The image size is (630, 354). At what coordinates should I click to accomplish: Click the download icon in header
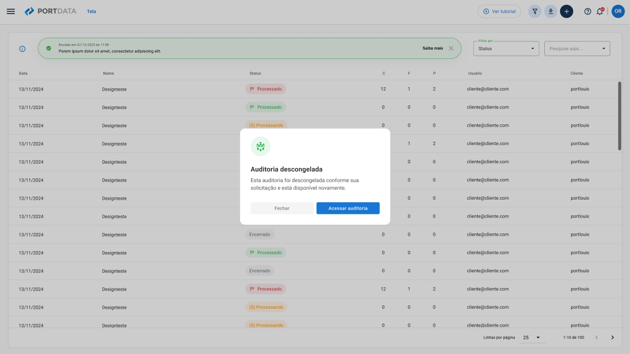click(550, 11)
